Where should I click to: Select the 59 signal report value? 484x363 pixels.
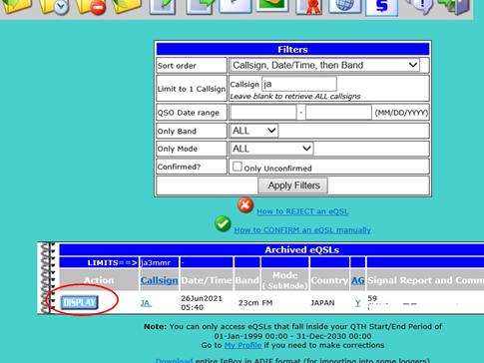pyautogui.click(x=372, y=298)
